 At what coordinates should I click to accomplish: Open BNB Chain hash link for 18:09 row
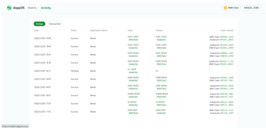(227, 80)
